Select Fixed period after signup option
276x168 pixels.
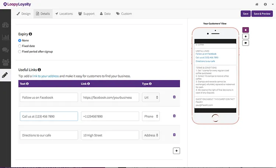[x=20, y=52]
